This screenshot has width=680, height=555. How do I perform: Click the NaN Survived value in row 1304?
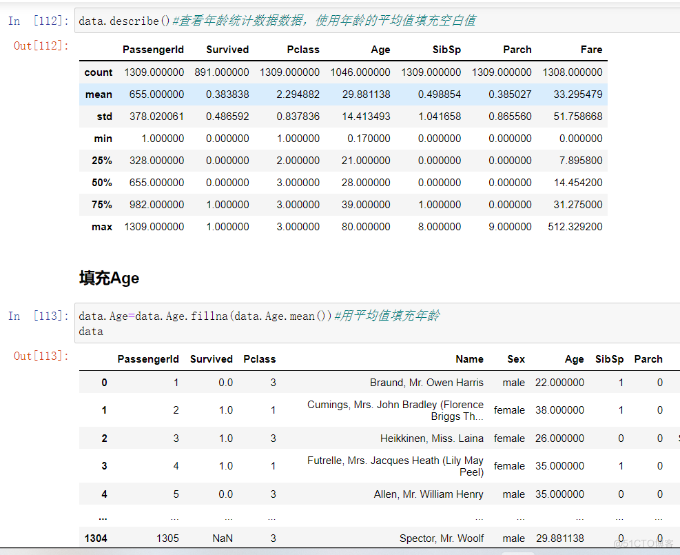[x=223, y=538]
